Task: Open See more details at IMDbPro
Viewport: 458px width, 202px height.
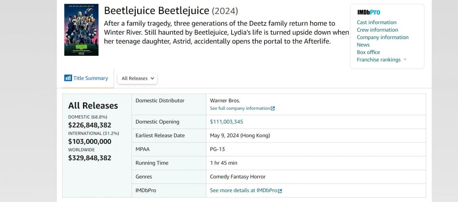Action: 244,191
